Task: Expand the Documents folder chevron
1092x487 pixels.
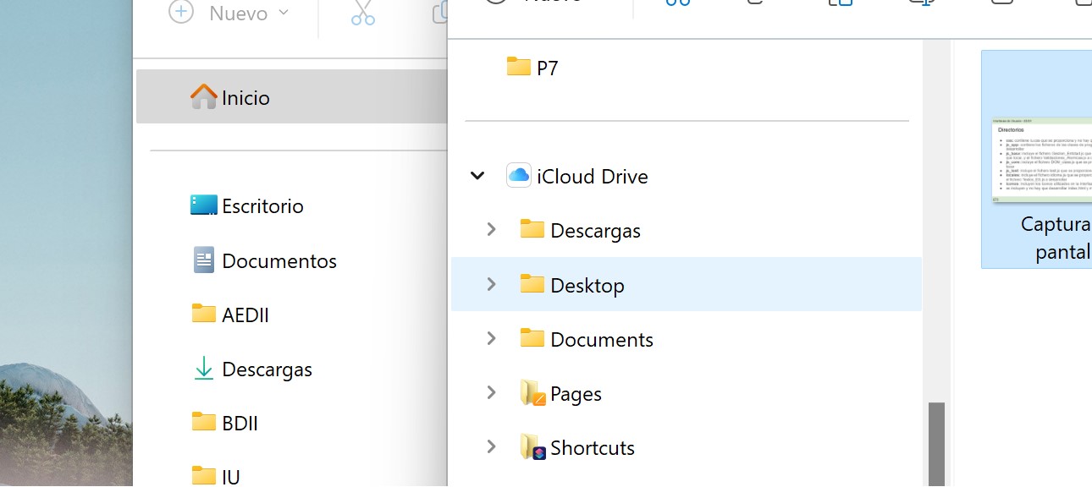Action: [x=491, y=339]
